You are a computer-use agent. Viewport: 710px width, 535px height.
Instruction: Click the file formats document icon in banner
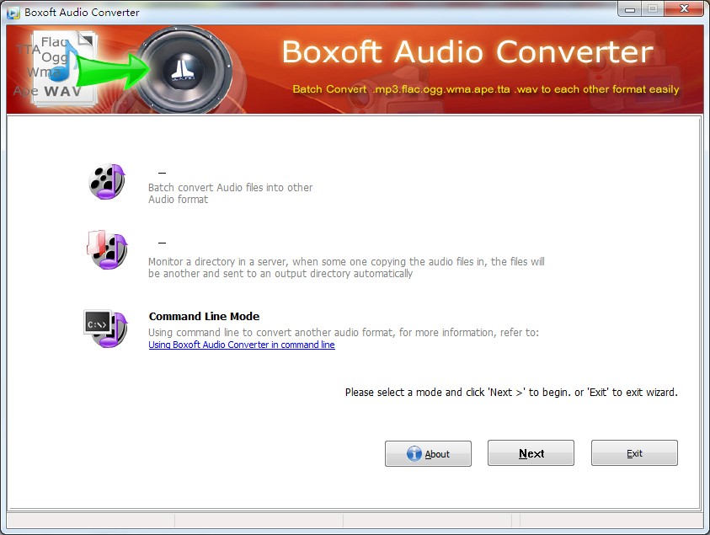62,68
